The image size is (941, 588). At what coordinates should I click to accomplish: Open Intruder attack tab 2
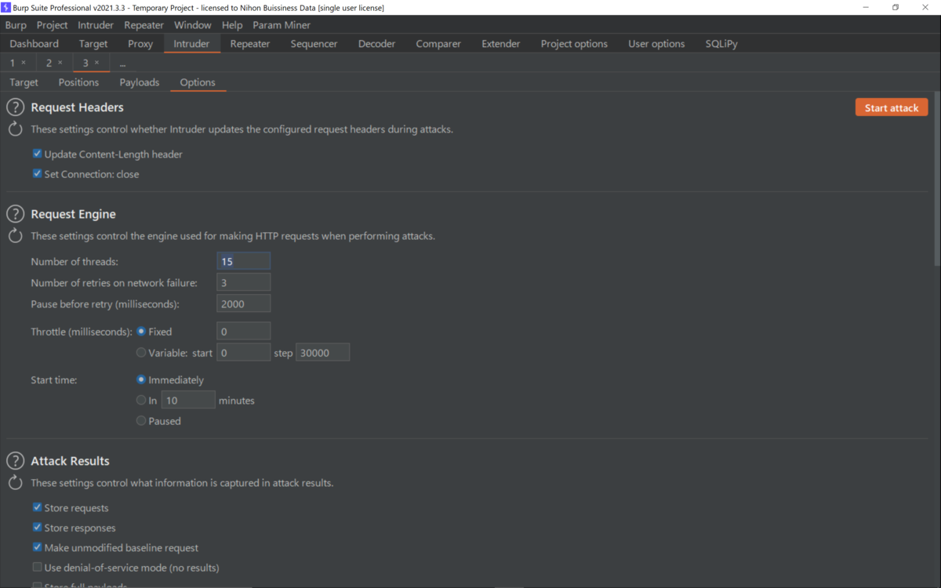point(49,63)
